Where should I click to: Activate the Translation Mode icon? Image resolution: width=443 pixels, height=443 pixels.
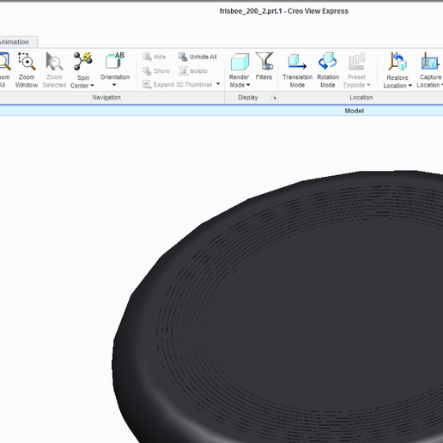click(x=297, y=61)
